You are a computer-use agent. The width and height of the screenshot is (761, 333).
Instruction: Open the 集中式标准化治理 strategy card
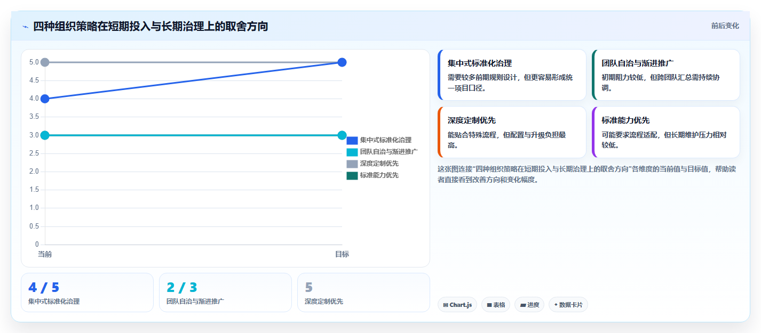512,75
